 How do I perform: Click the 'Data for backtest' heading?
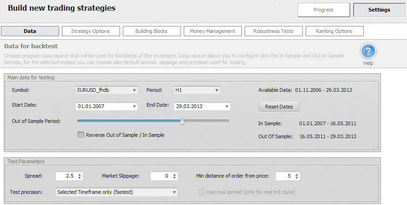pyautogui.click(x=31, y=46)
